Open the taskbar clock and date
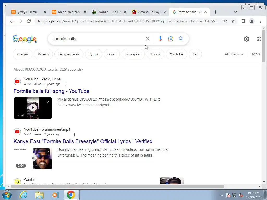Viewport: 267px width, 200px height. 254,195
